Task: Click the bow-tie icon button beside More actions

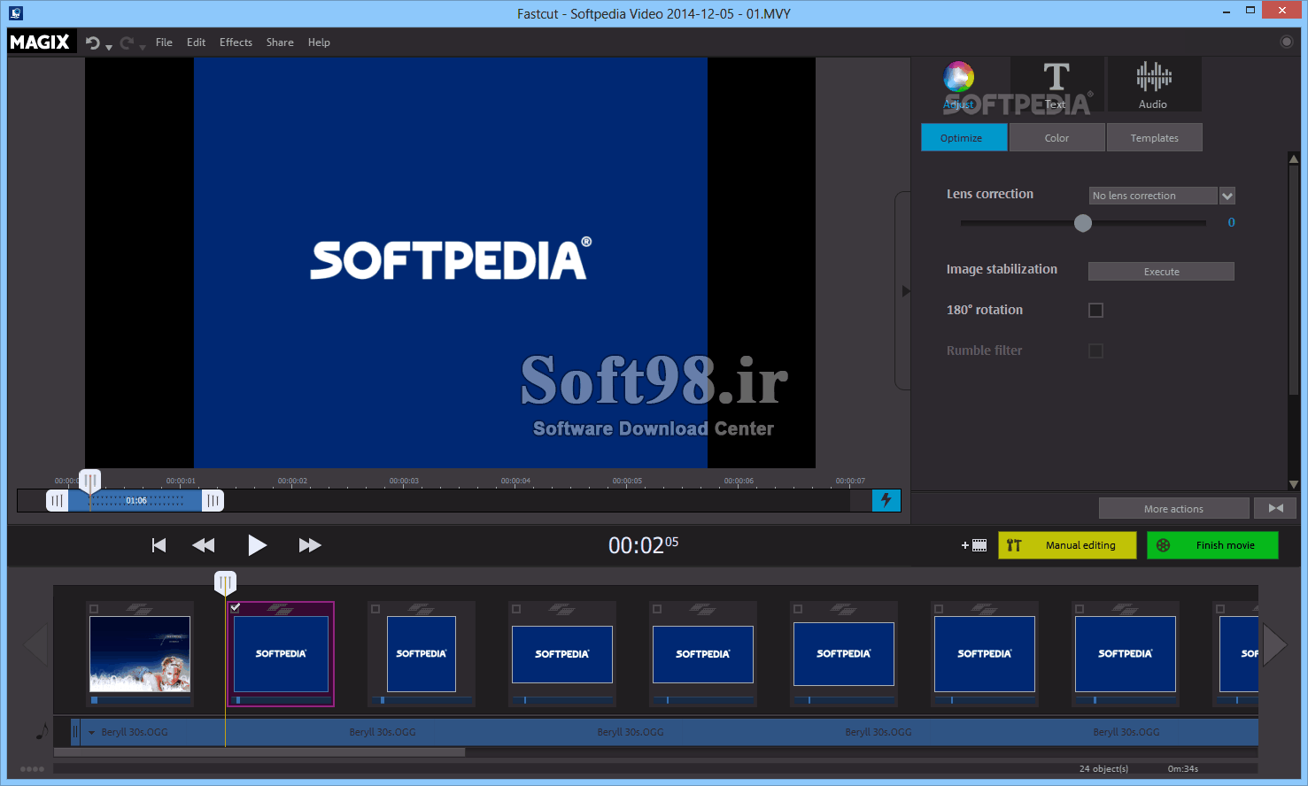Action: [x=1275, y=508]
